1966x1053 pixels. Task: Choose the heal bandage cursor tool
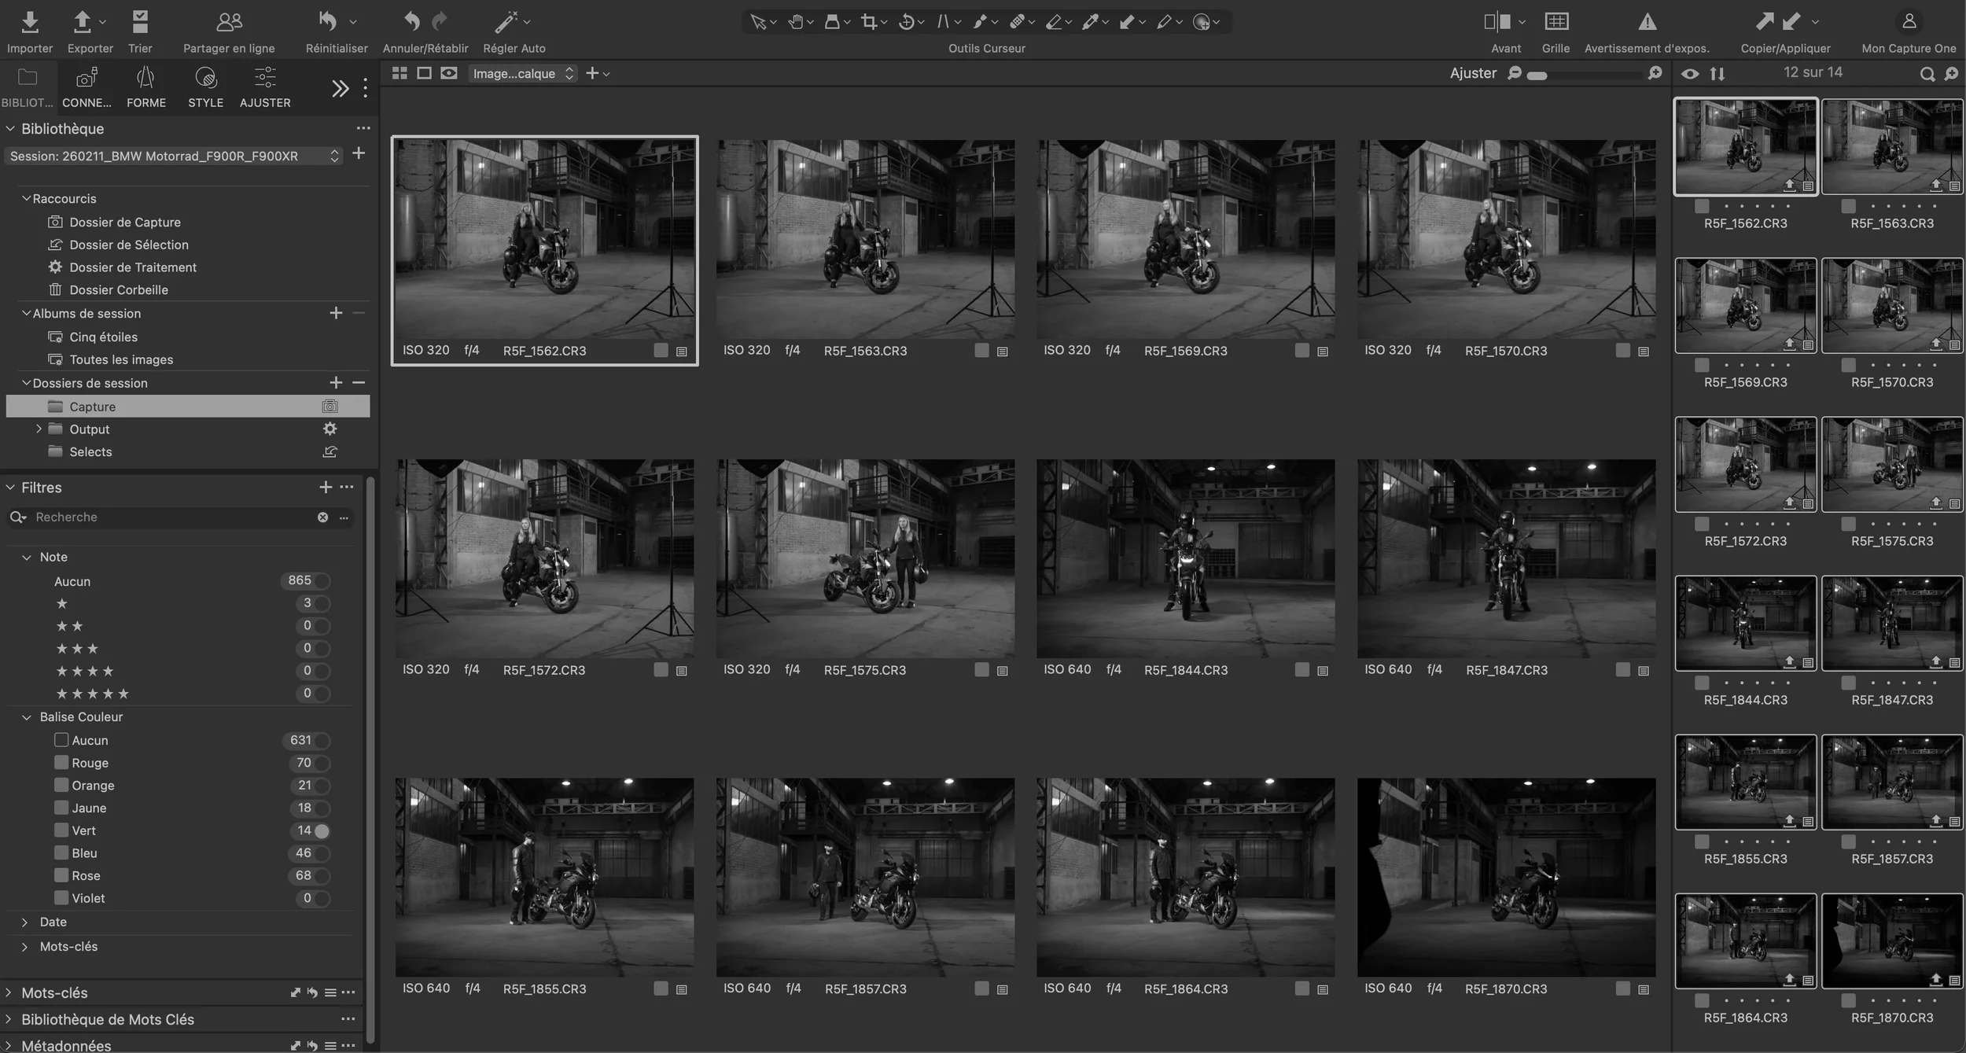[1017, 21]
